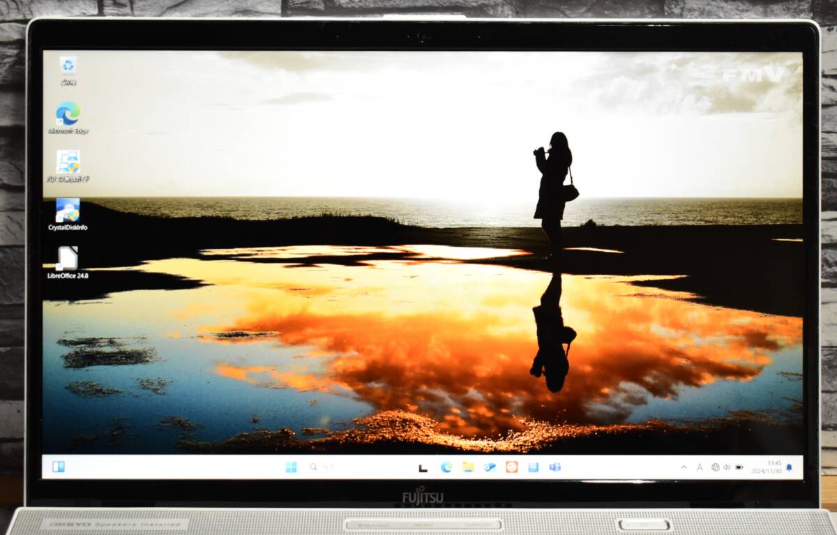This screenshot has width=837, height=535.
Task: Open the blue app icon right of File Explorer
Action: 490,467
